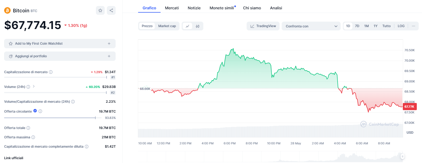Image resolution: width=422 pixels, height=163 pixels.
Task: Open the Mercati tab
Action: (172, 8)
